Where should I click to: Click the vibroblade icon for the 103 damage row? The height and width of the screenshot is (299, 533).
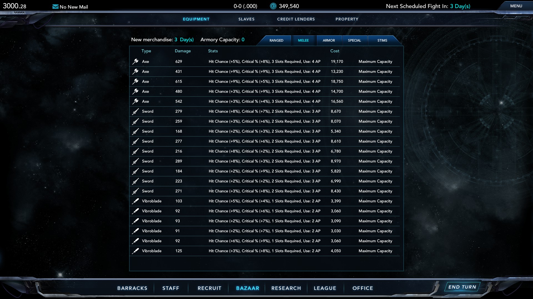pyautogui.click(x=135, y=201)
